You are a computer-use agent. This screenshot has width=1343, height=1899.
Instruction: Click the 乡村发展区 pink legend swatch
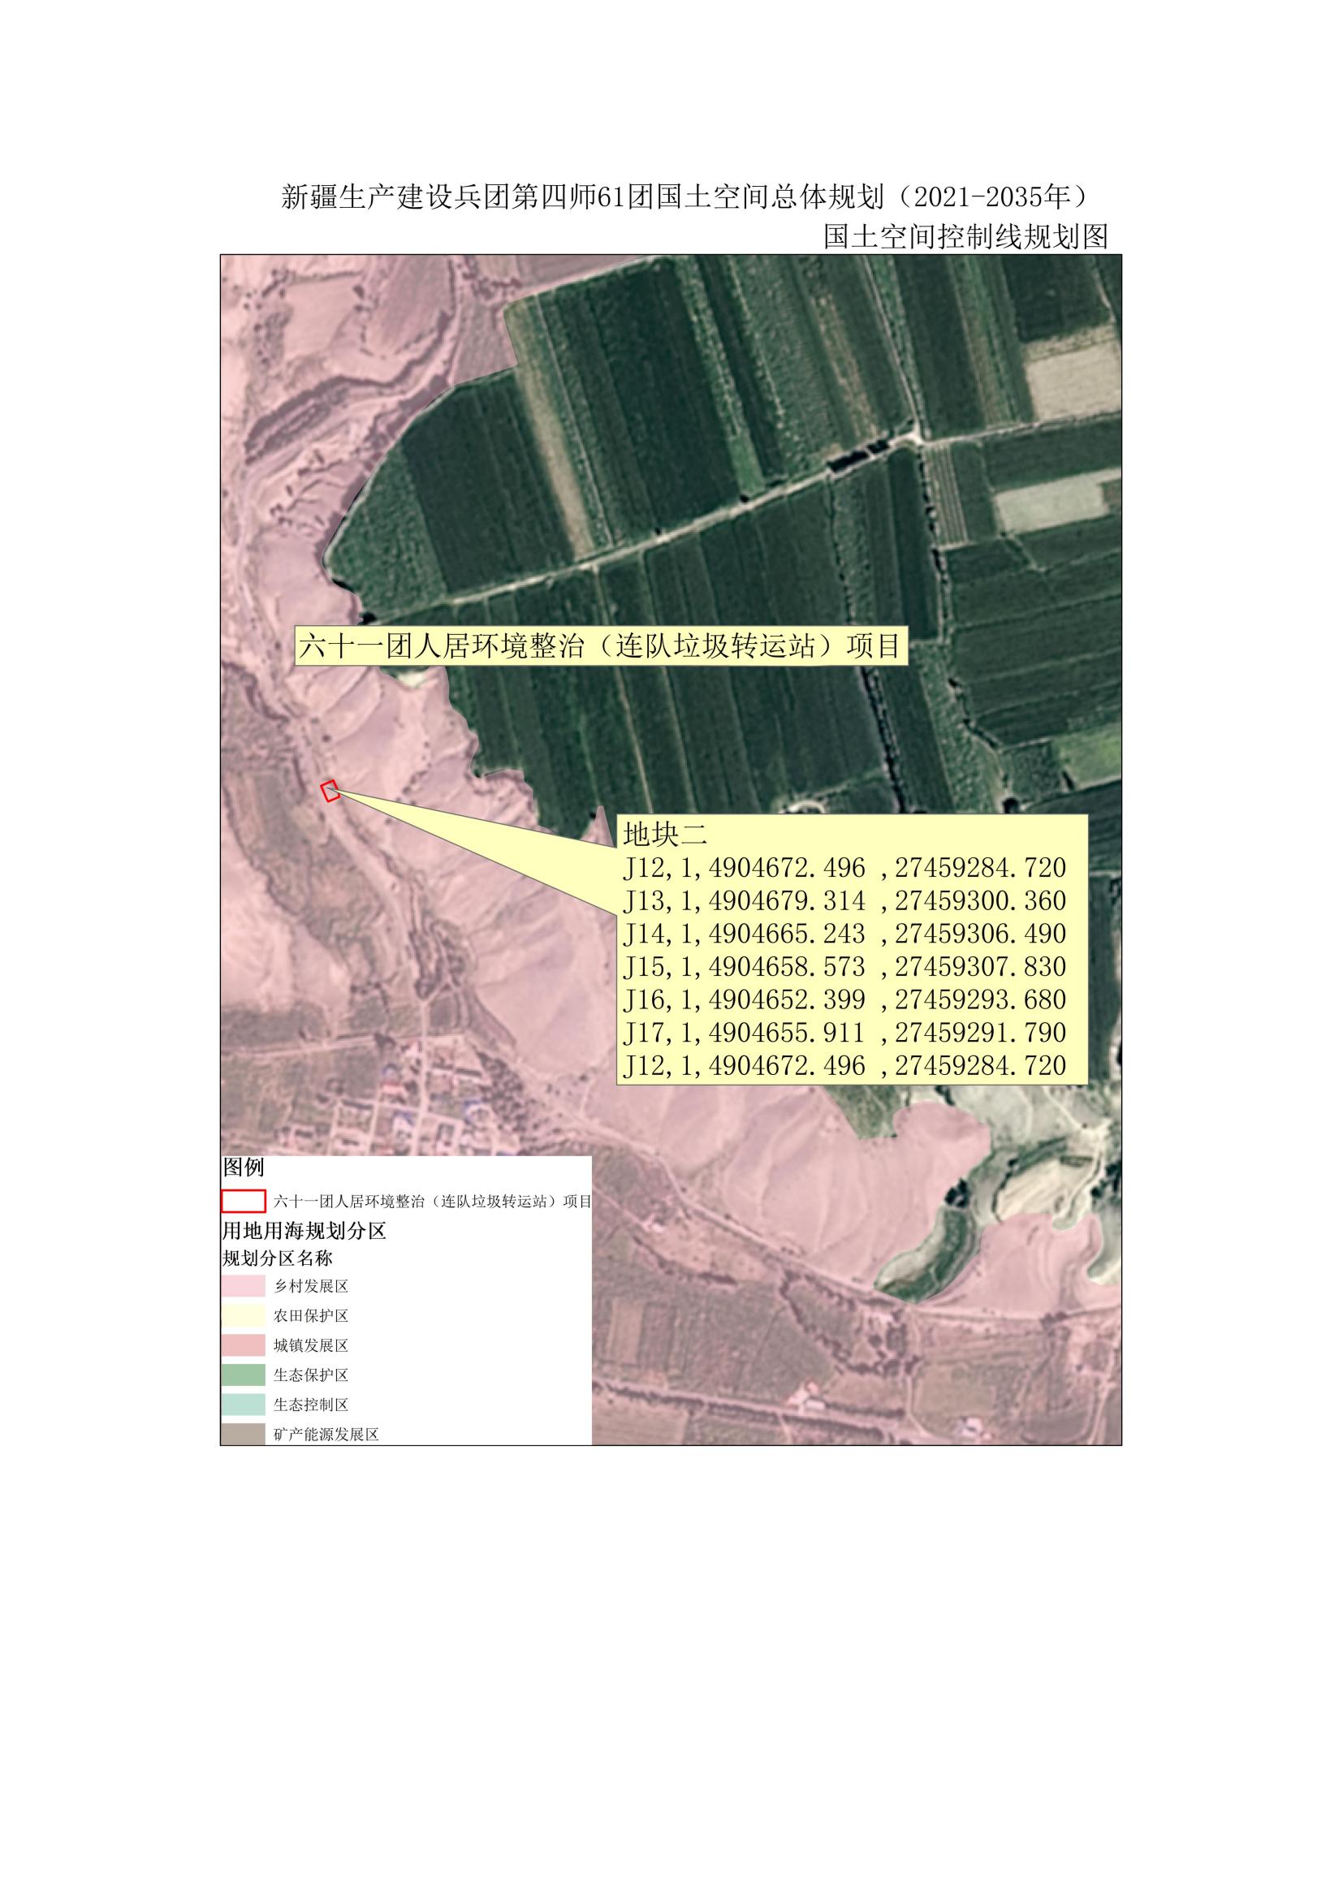coord(243,1286)
